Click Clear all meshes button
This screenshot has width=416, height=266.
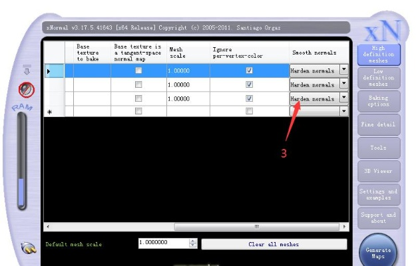[274, 244]
